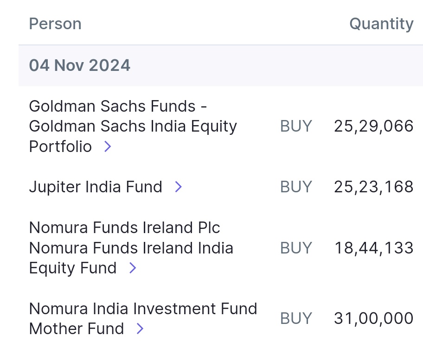423x361 pixels.
Task: Click the 04 Nov 2024 date text
Action: pos(80,65)
